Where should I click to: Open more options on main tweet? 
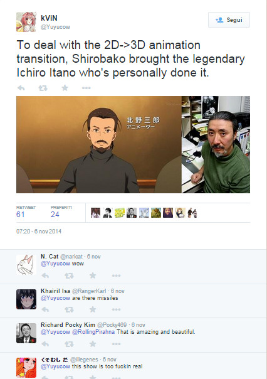[x=86, y=88]
